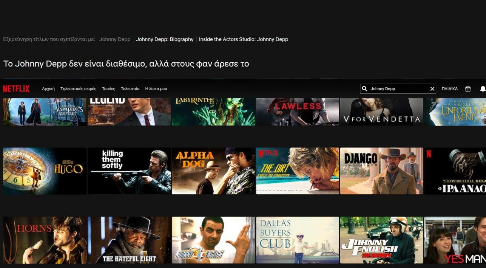Open Inside the Actors Studio: Johnny Depp
Viewport: 486px width, 268px height.
coord(243,39)
